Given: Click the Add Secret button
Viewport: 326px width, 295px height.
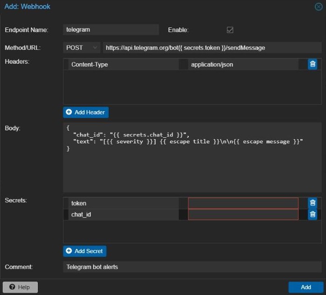Looking at the screenshot, I should pos(84,251).
